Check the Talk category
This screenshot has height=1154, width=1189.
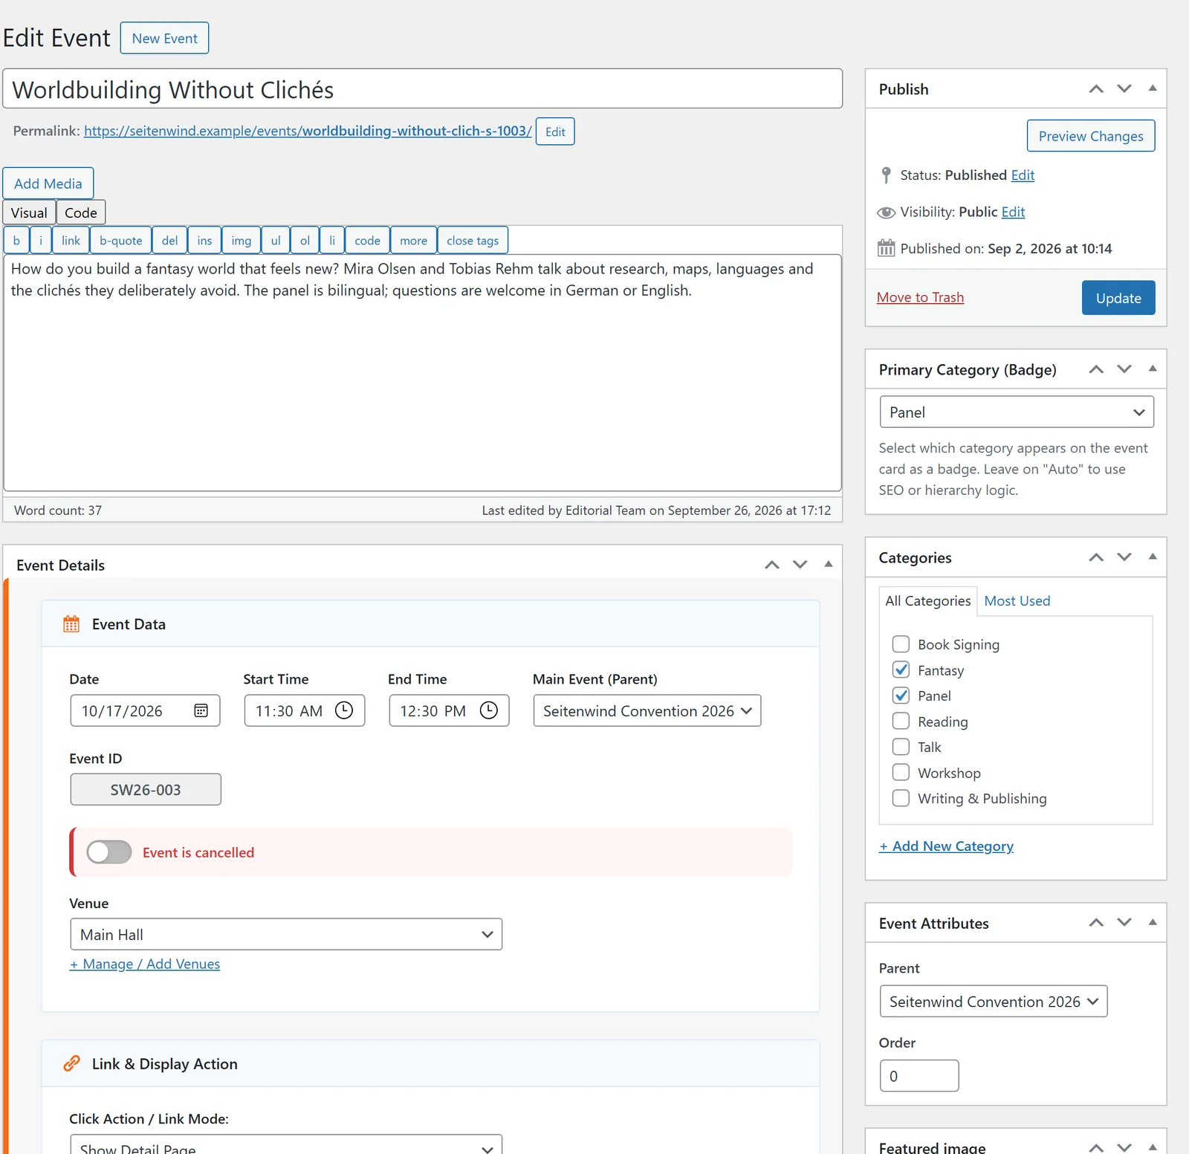pos(901,747)
